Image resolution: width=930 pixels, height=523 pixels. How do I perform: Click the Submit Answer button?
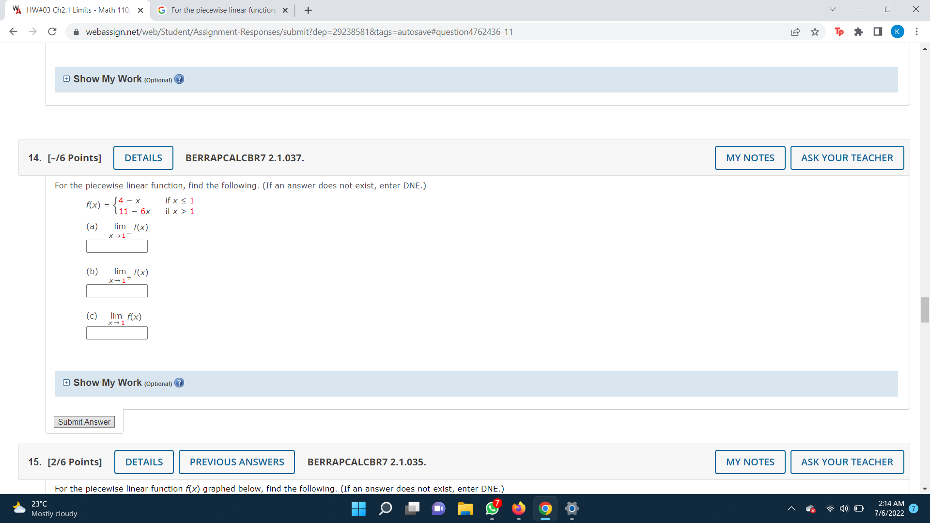tap(84, 422)
